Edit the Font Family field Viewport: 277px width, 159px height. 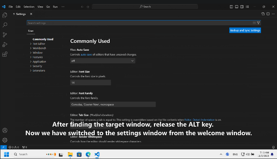tap(113, 104)
